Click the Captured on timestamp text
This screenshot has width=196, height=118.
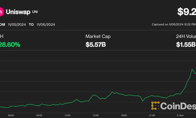(x=174, y=25)
